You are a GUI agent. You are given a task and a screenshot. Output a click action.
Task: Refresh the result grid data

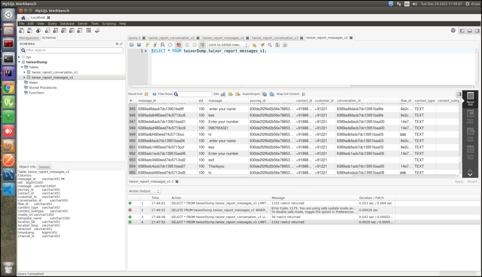pos(154,94)
